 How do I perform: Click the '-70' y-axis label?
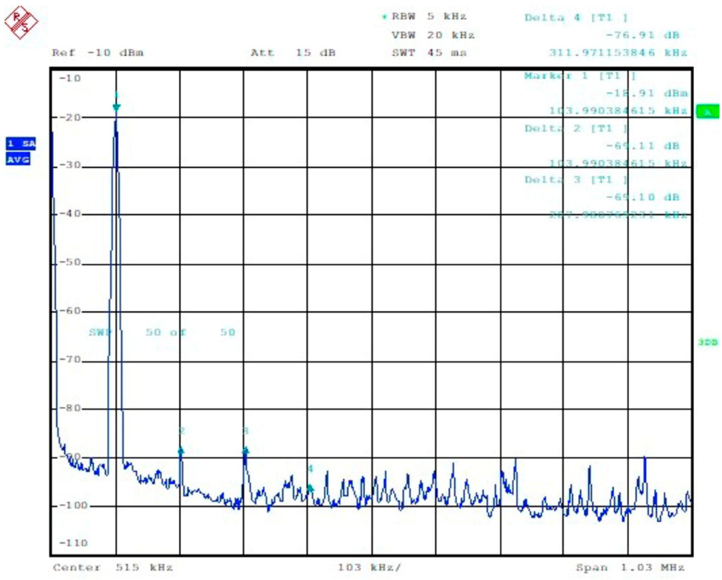click(x=70, y=360)
